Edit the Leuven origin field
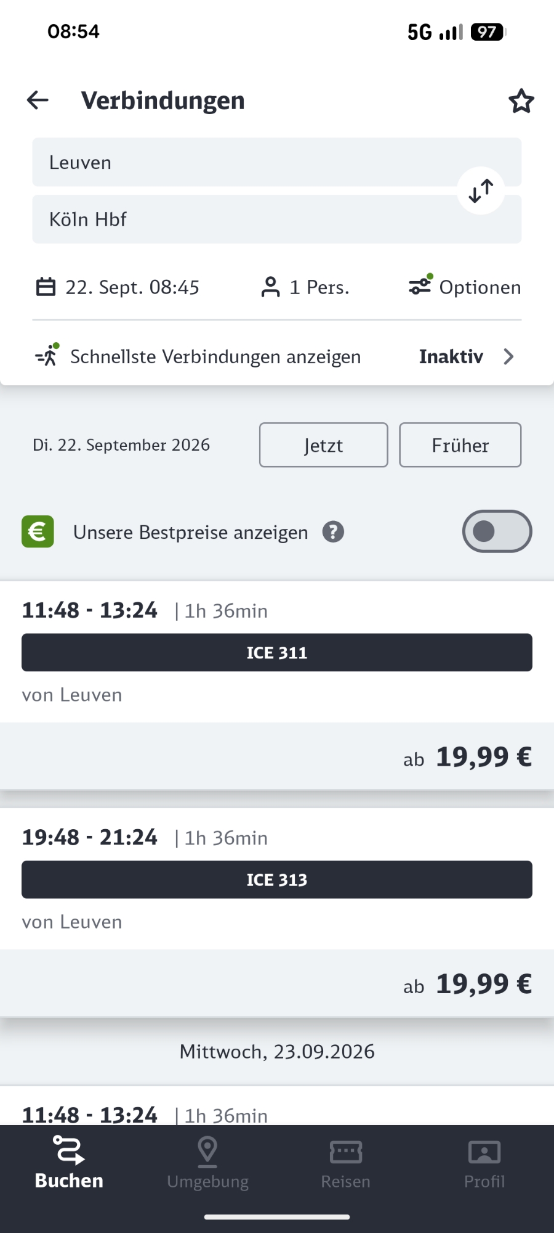Image resolution: width=554 pixels, height=1233 pixels. click(246, 163)
